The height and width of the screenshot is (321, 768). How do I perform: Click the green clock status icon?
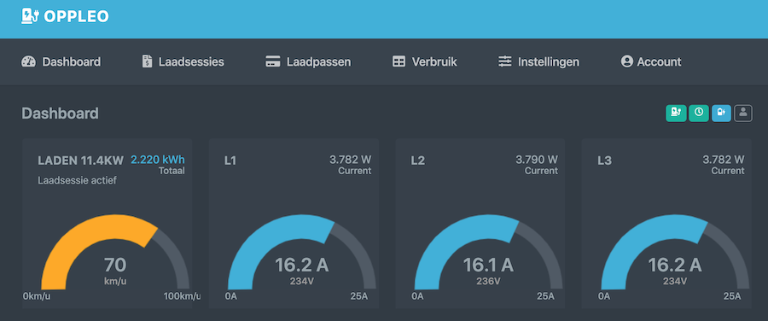(x=698, y=114)
